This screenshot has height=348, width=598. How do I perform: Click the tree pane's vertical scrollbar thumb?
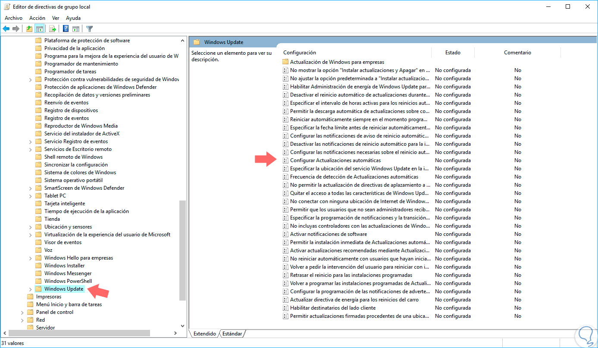(183, 250)
